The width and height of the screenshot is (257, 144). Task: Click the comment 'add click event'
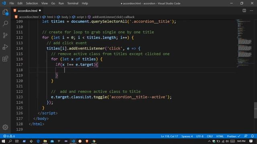67,43
